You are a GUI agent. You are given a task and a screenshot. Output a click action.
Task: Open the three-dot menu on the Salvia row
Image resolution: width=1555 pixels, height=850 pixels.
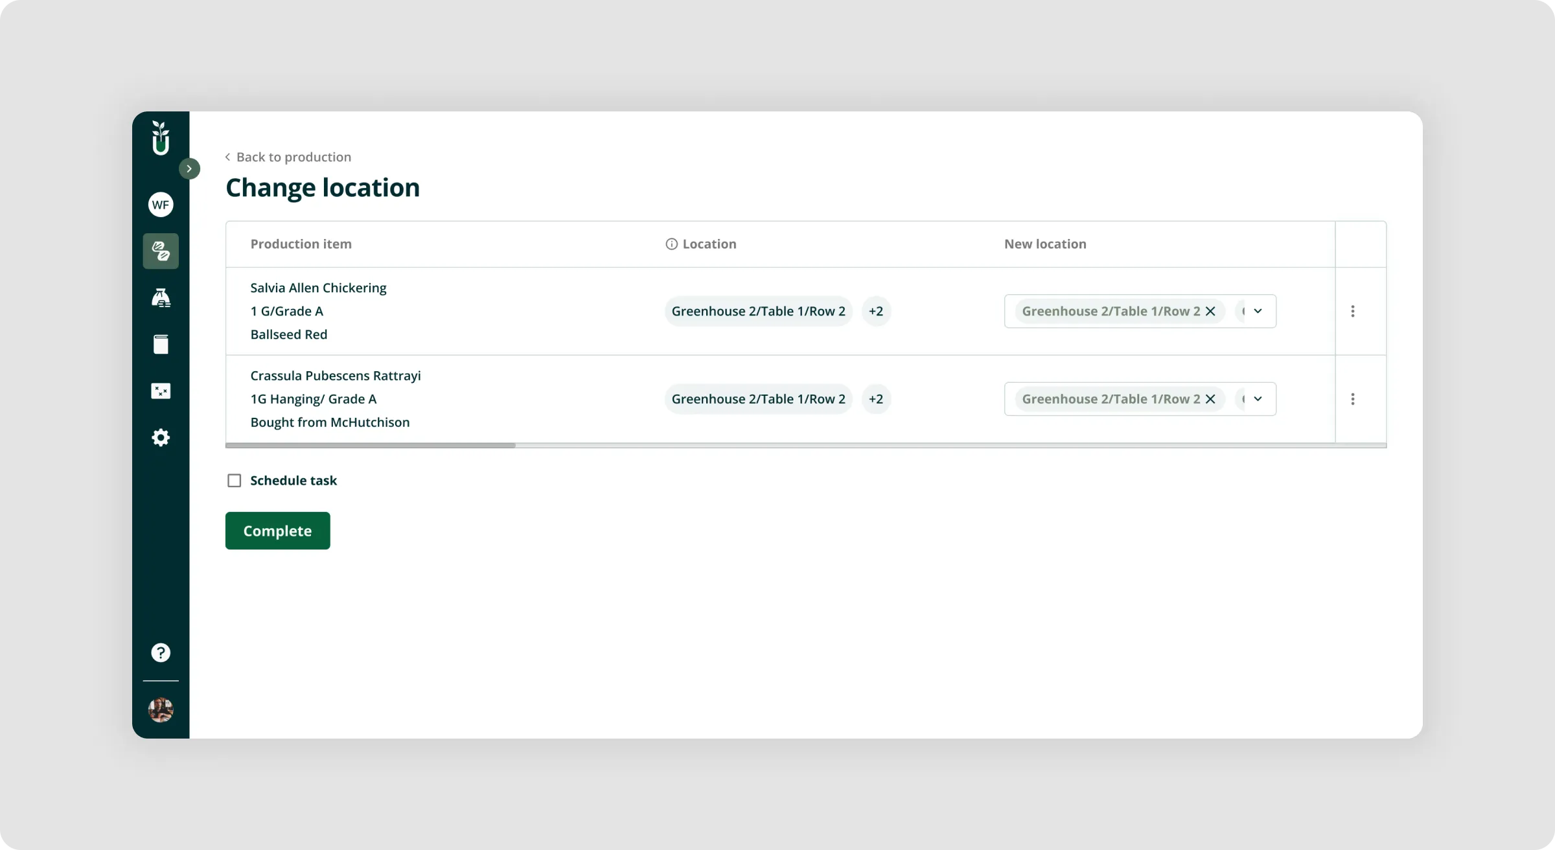[1353, 311]
